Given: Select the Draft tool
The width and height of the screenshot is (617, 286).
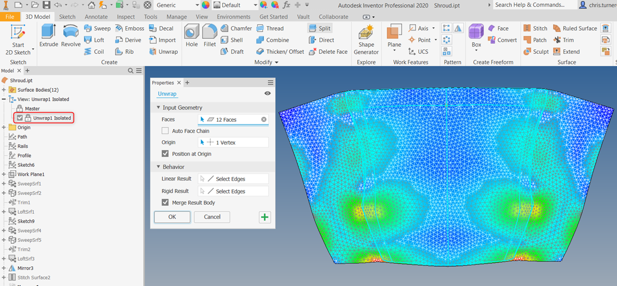Looking at the screenshot, I should [x=233, y=52].
